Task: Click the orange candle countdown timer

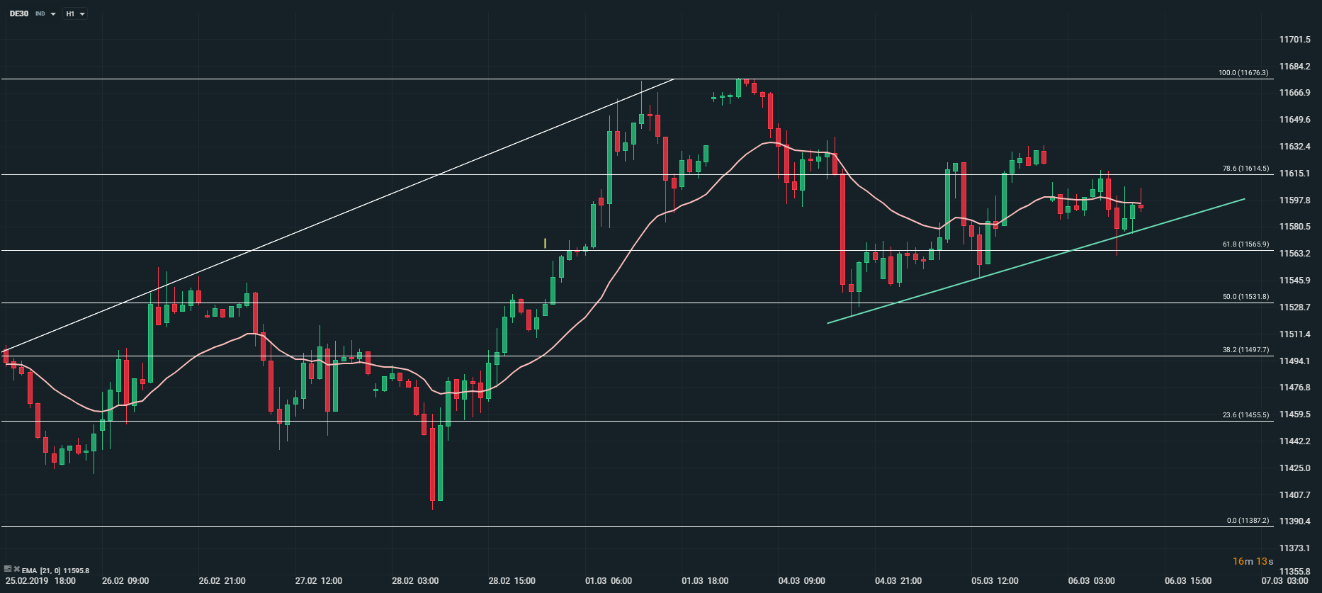Action: point(1253,562)
